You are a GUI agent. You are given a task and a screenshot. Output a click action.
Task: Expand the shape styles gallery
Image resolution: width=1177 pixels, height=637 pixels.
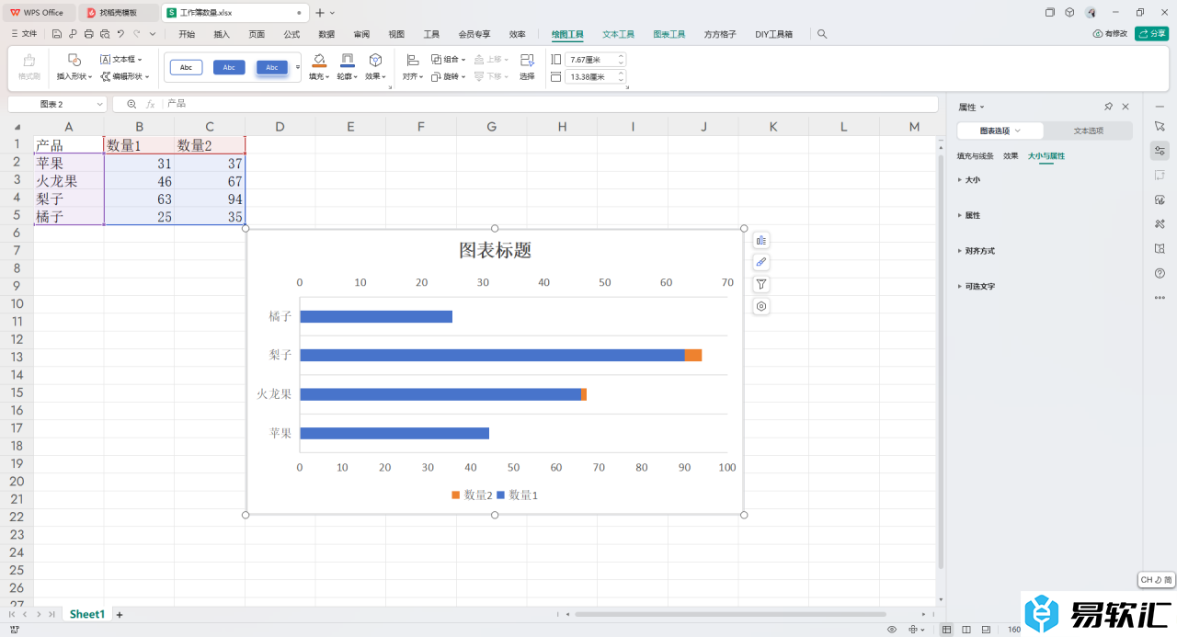[x=297, y=67]
